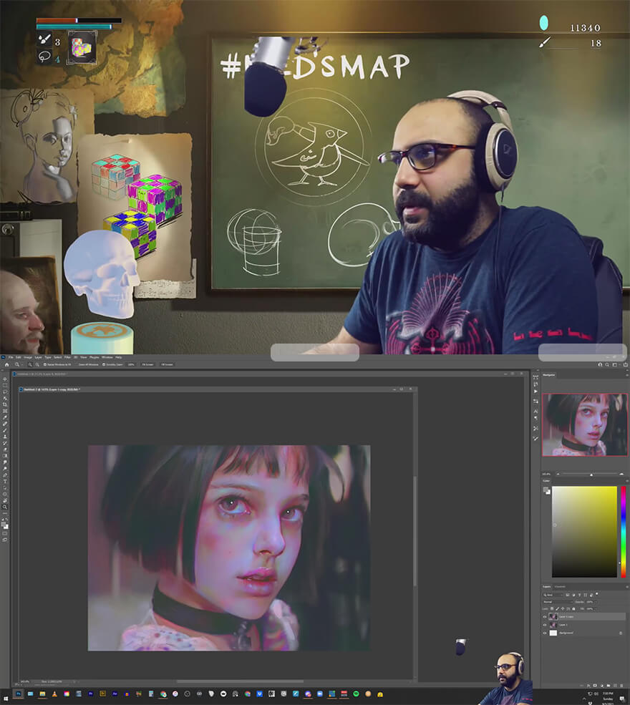Click the Lock position icon in Layers
This screenshot has width=630, height=705.
click(563, 609)
